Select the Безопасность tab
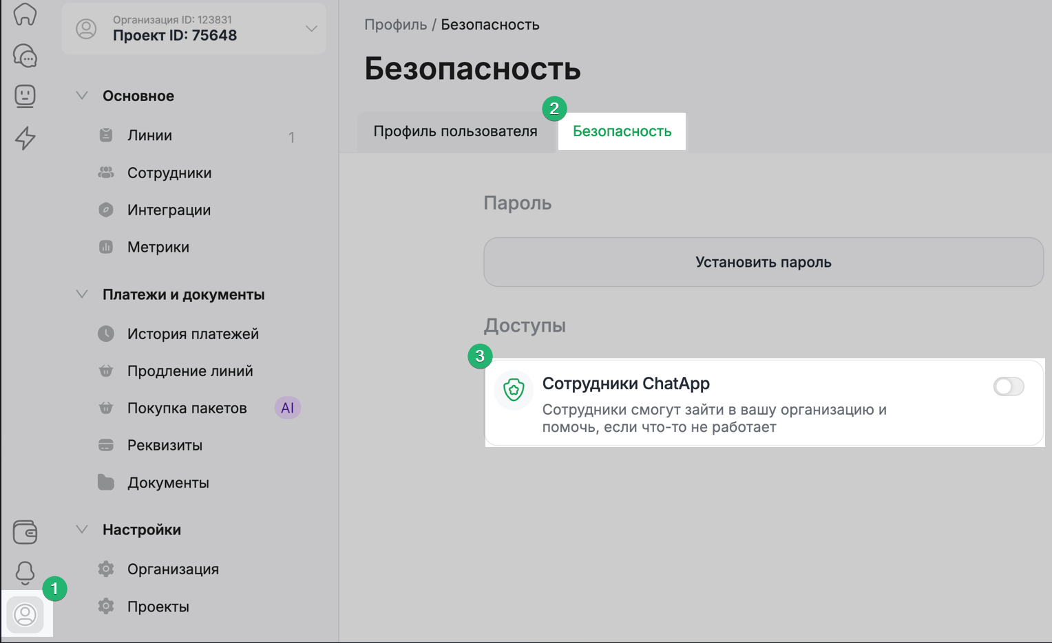The width and height of the screenshot is (1052, 643). (x=622, y=131)
